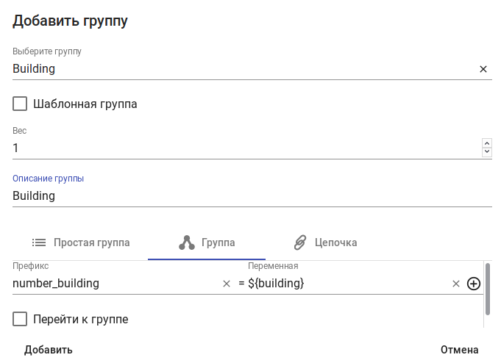Switch to the Цепочка tab
501x363 pixels.
click(325, 242)
